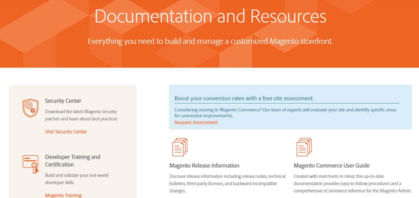Click the 'Considering moving to Magento Commerce?' paragraph
The height and width of the screenshot is (198, 419).
[285, 113]
